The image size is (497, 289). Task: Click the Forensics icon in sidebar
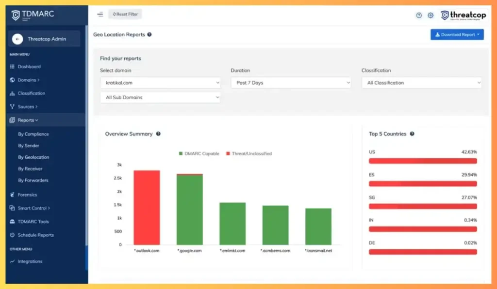(12, 195)
